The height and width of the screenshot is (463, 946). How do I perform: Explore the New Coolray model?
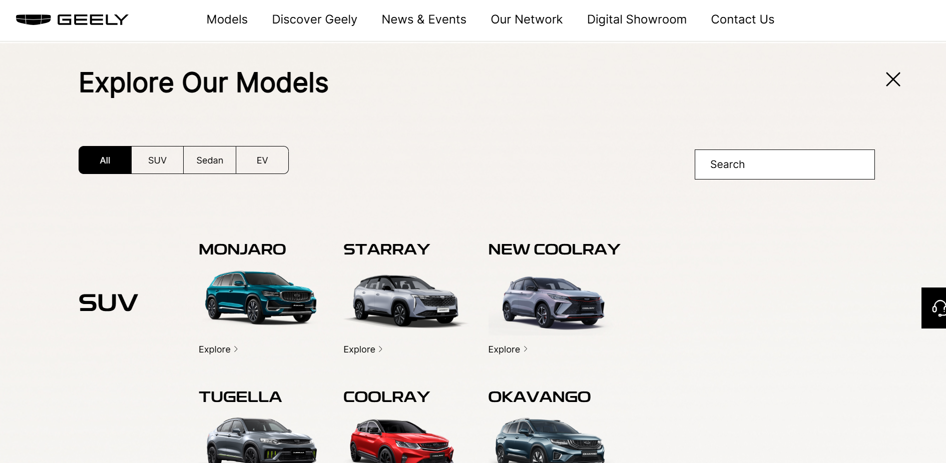(508, 349)
